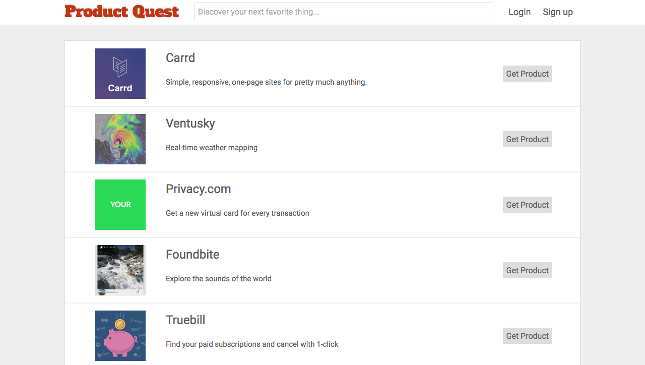
Task: Click Get Product button for Privacy.com
Action: pyautogui.click(x=528, y=205)
